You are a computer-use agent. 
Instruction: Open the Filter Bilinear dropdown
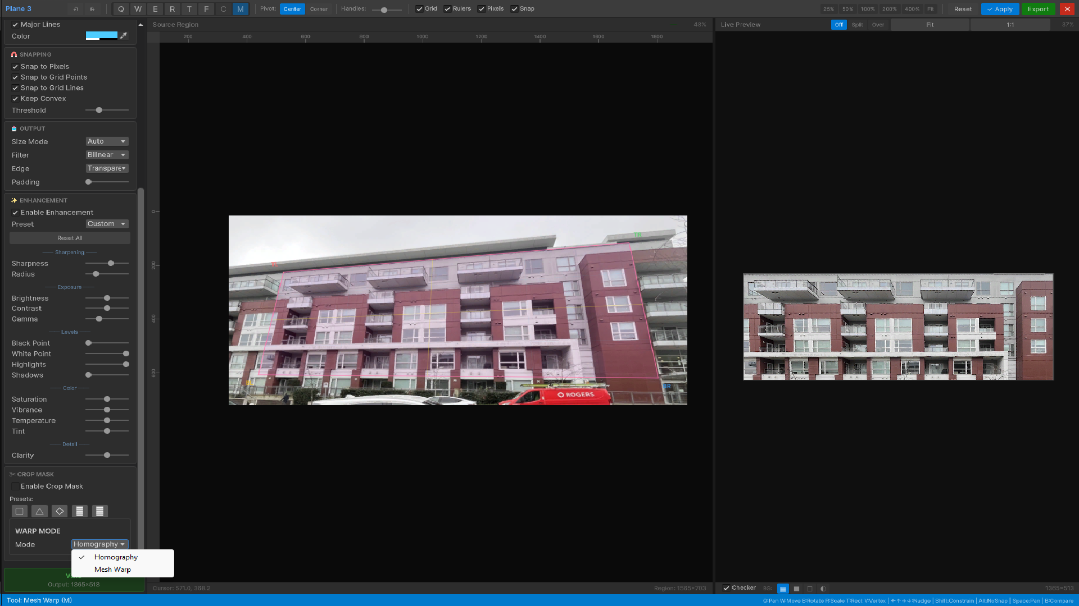click(107, 155)
